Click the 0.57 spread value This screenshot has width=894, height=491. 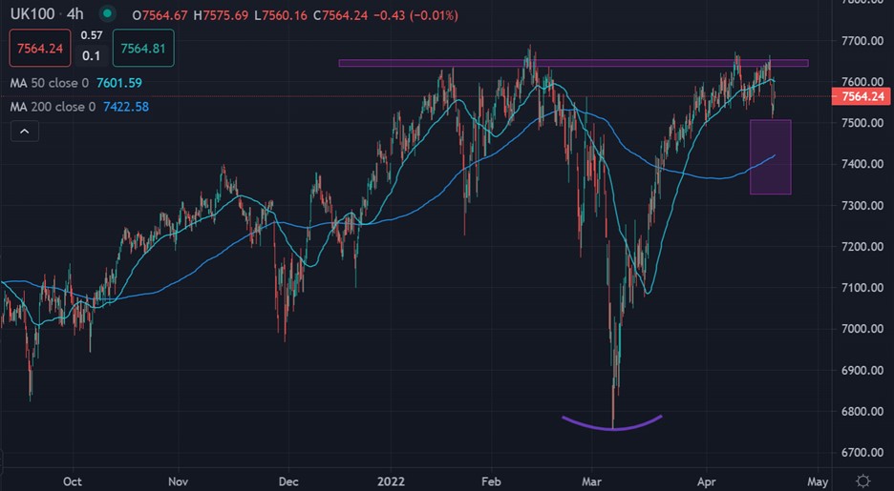(92, 35)
